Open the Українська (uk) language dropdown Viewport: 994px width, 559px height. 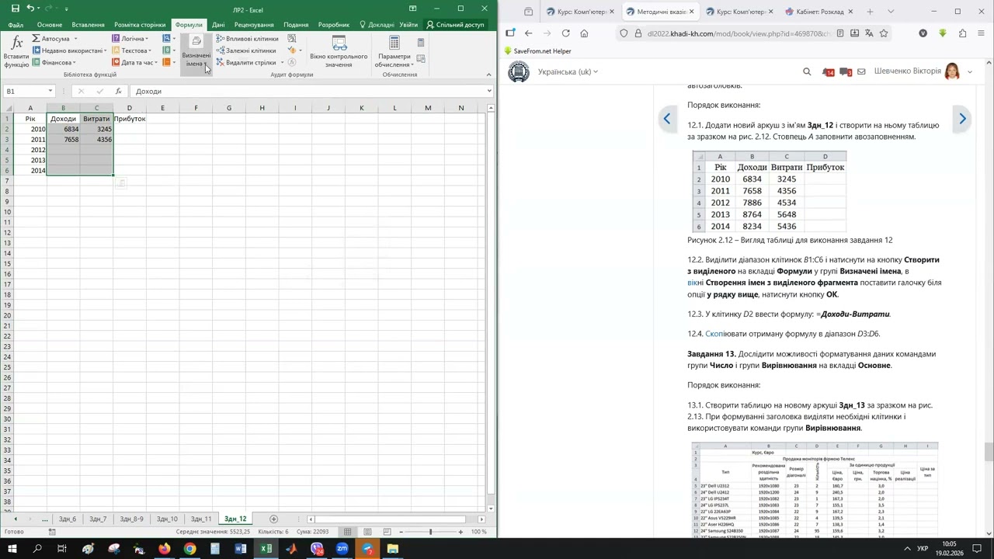(568, 71)
